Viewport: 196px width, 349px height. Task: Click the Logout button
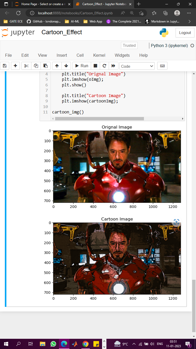coord(185,33)
